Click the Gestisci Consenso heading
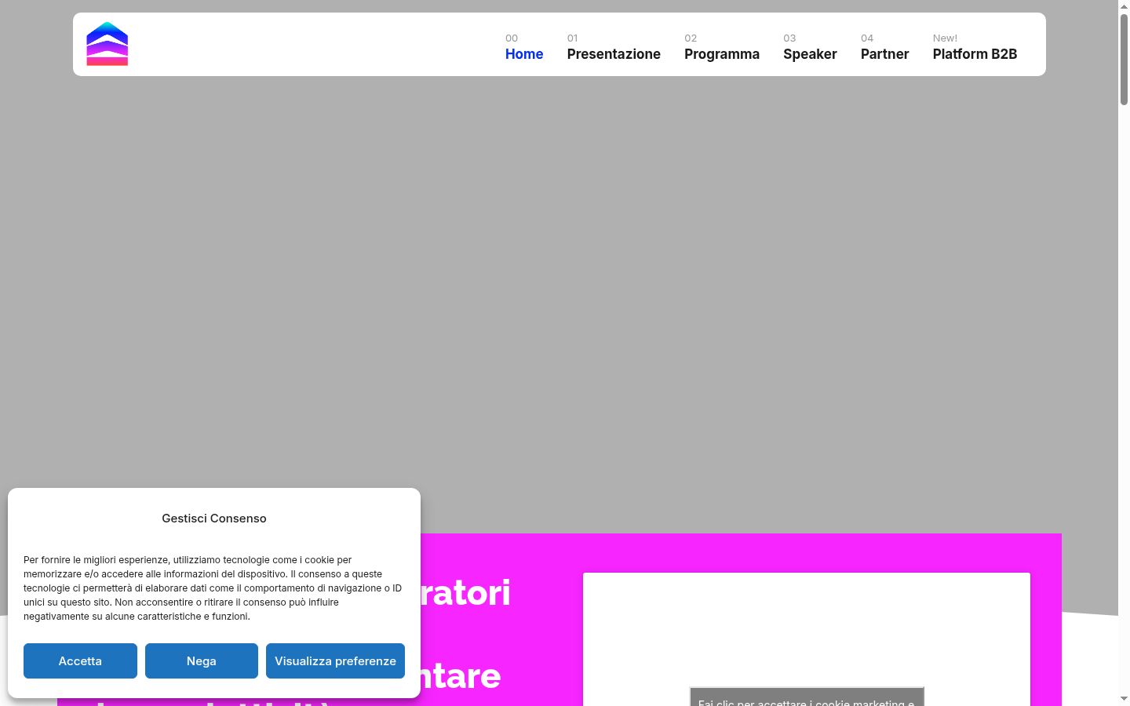The height and width of the screenshot is (706, 1130). [x=214, y=519]
